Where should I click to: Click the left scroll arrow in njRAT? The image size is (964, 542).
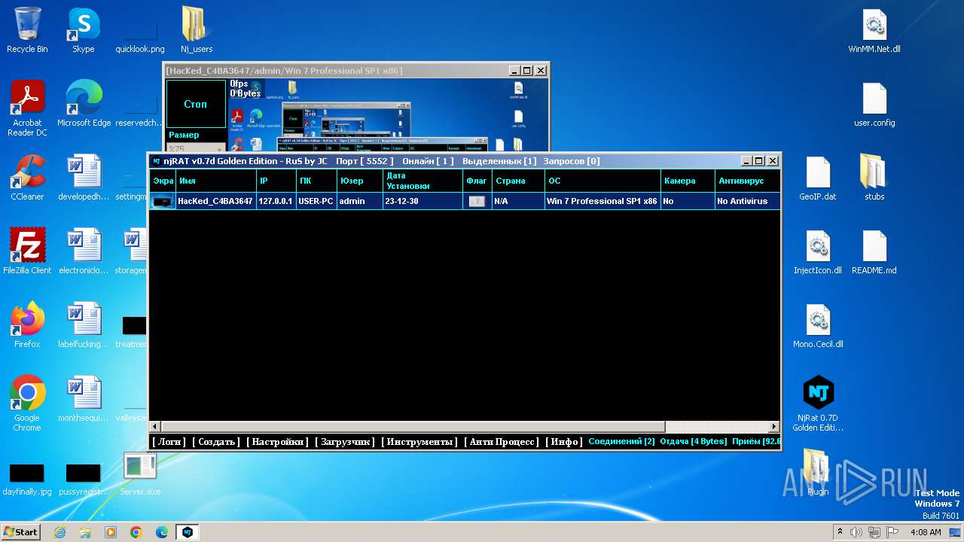(154, 427)
